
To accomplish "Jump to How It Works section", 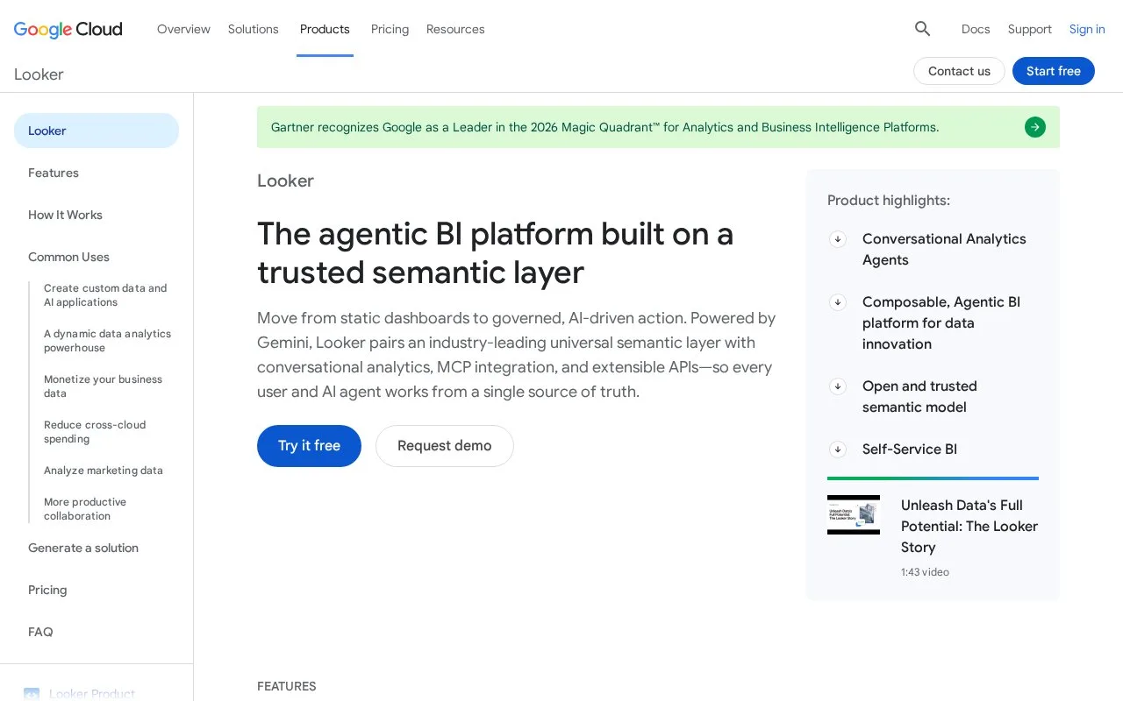I will pos(65,215).
